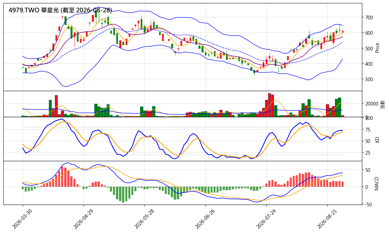Viewport: 389px width, 233px height.
Task: Click the MACD axis label
Action: (377, 183)
